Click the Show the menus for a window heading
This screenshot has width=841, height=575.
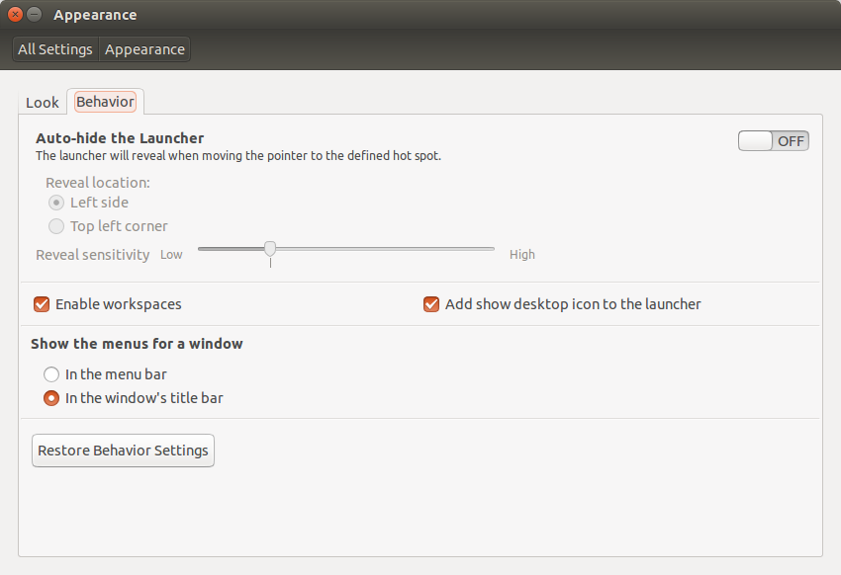tap(137, 344)
